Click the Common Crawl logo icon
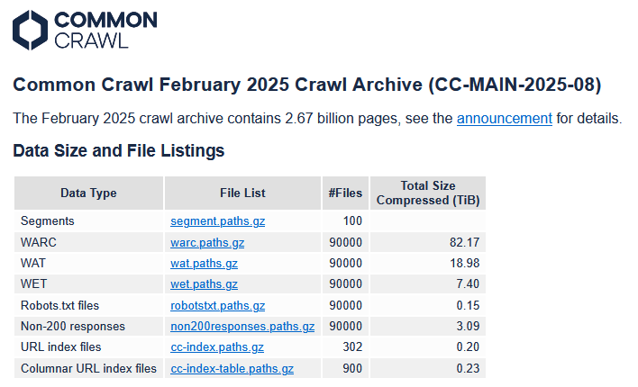Viewport: 638px width, 387px height. pyautogui.click(x=30, y=30)
